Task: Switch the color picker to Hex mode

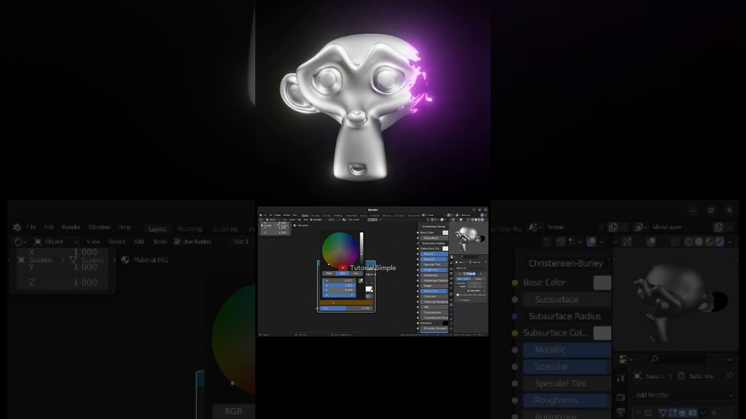Action: (356, 273)
